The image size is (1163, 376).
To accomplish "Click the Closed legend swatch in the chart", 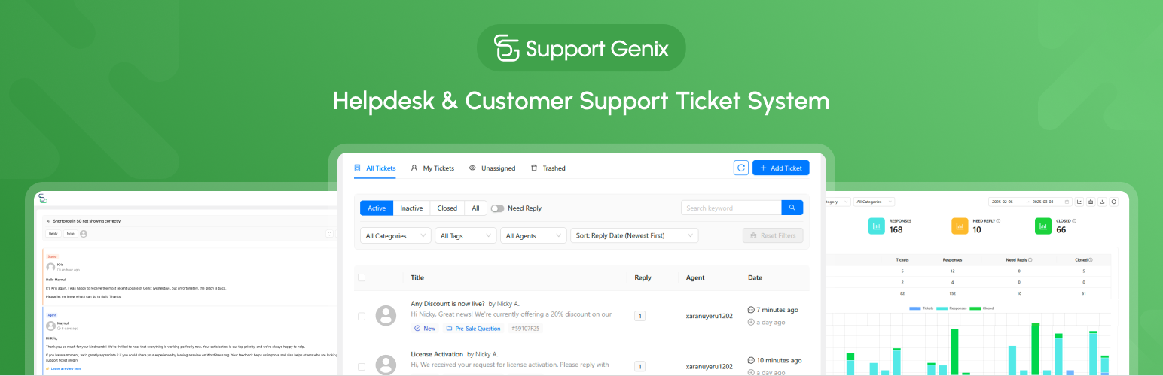I will pyautogui.click(x=975, y=308).
